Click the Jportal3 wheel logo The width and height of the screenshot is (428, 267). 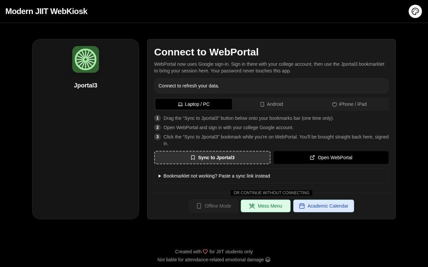86,59
